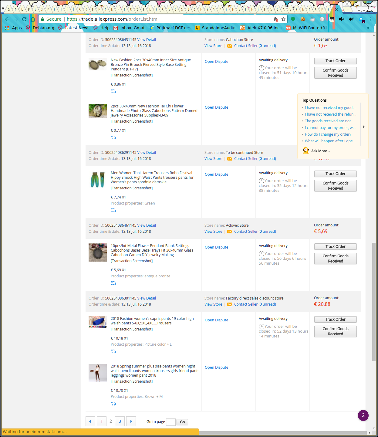Go to previous page with left arrow
Screen dimensions: 378x437
tap(90, 421)
